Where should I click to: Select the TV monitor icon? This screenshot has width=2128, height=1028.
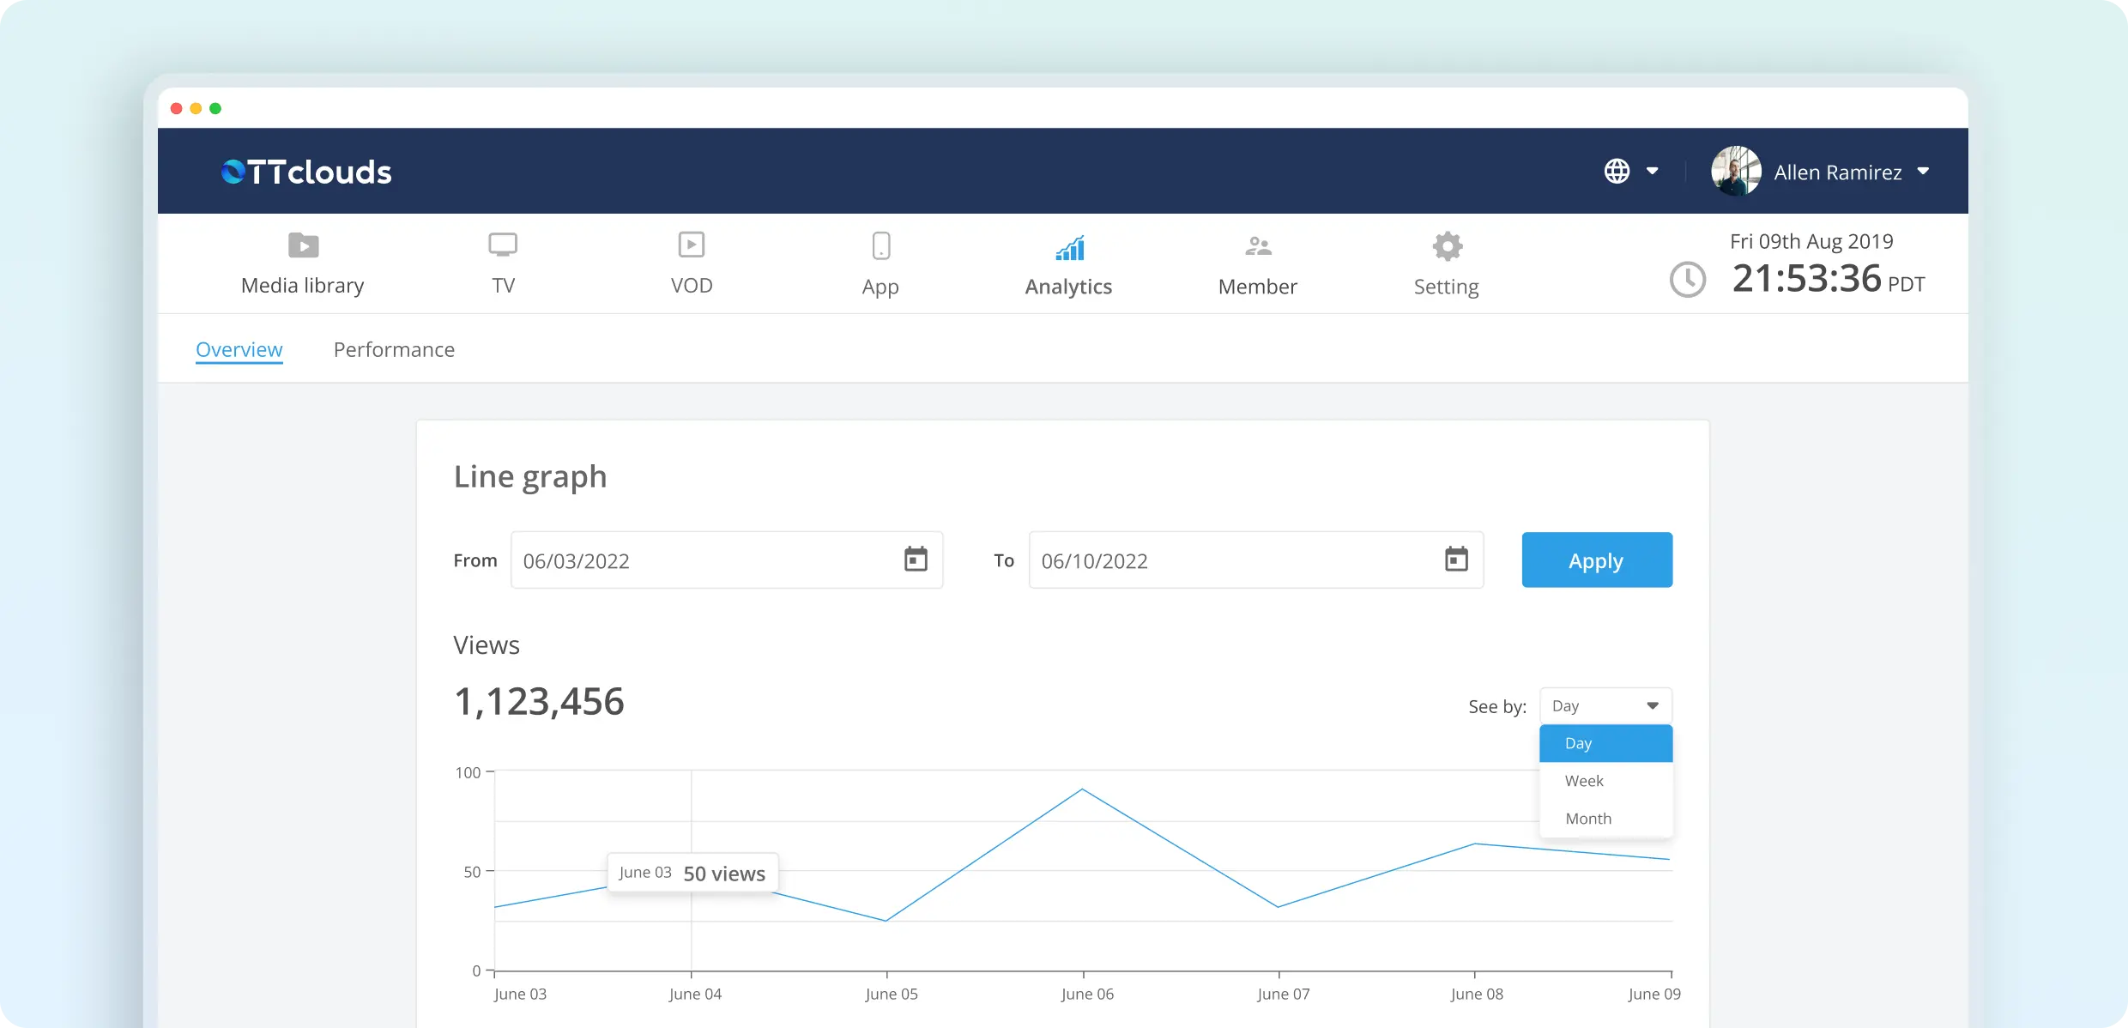503,245
